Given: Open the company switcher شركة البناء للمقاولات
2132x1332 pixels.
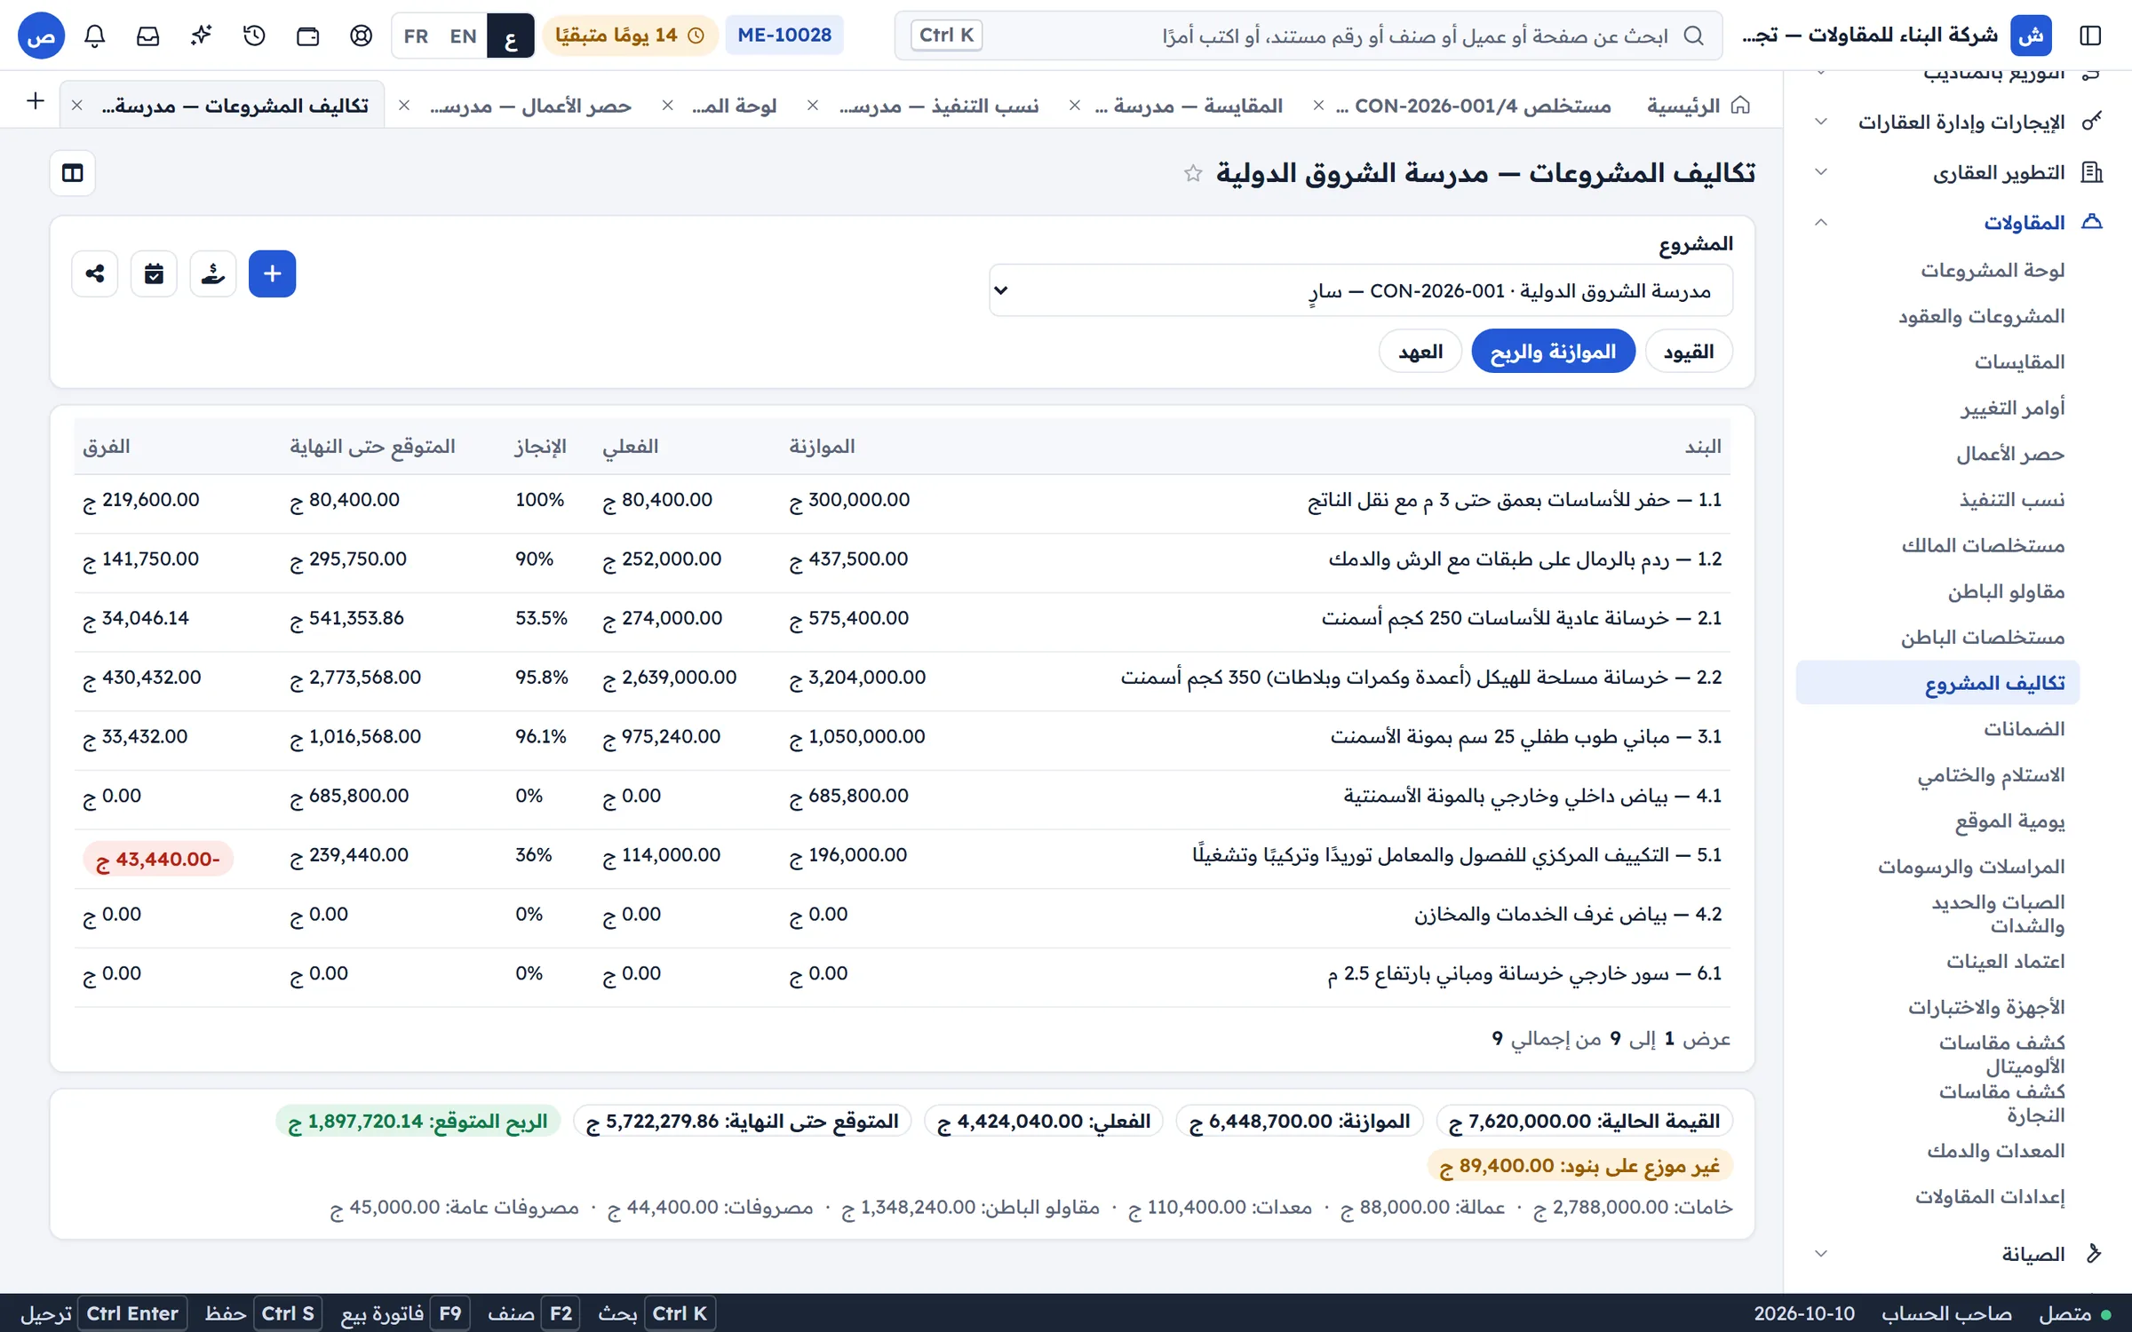Looking at the screenshot, I should click(x=1897, y=36).
